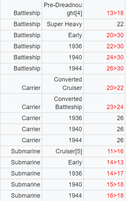
Task: Click the 14>13 early submarine value
Action: point(115,162)
